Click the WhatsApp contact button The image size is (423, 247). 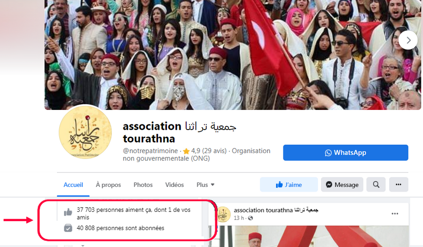point(345,153)
